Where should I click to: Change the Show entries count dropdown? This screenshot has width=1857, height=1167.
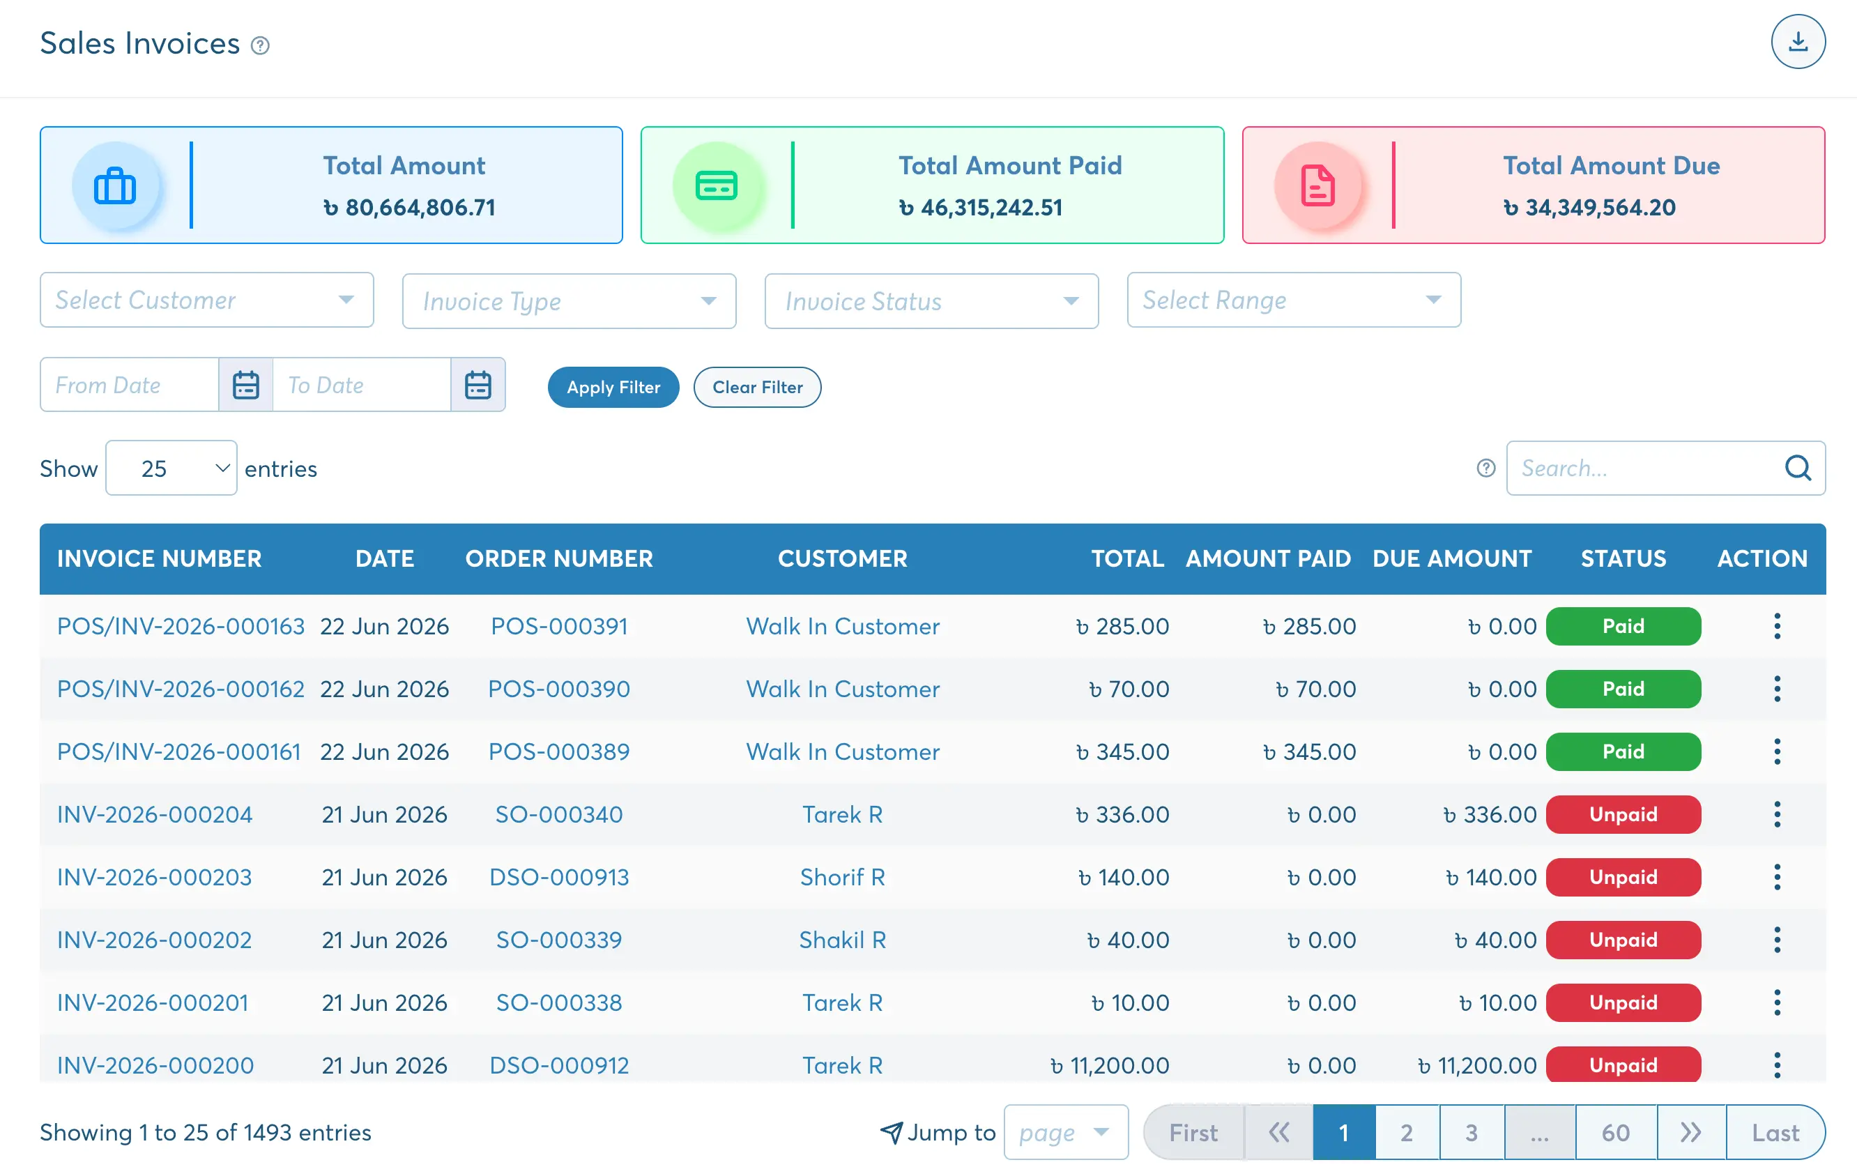tap(171, 467)
